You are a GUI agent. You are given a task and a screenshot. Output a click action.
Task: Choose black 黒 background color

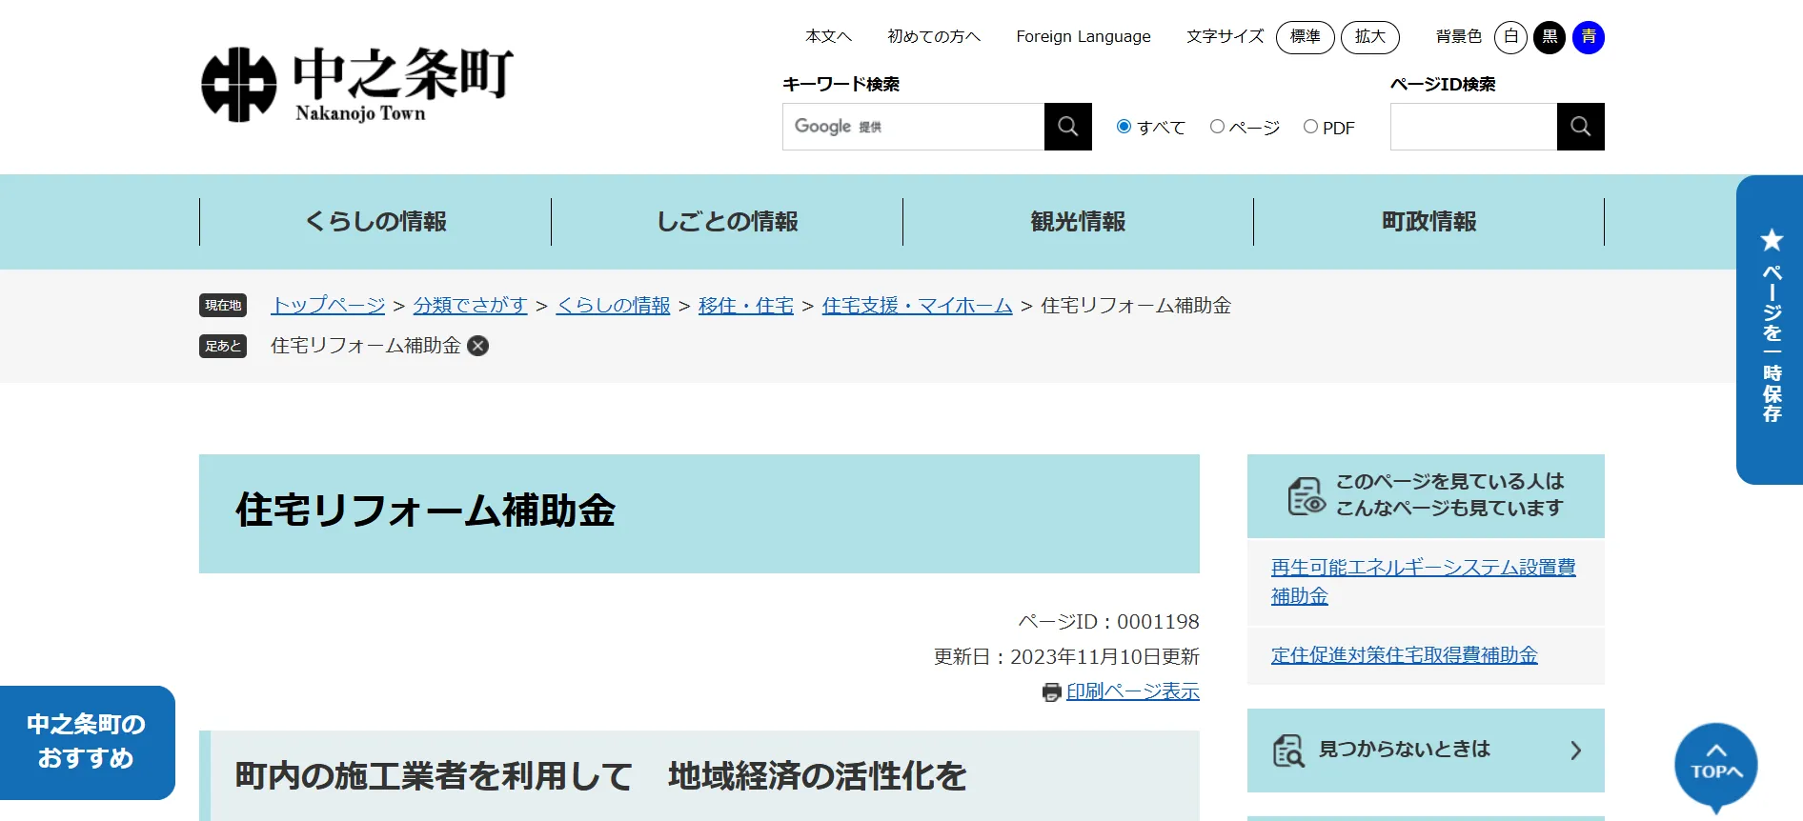[1550, 37]
